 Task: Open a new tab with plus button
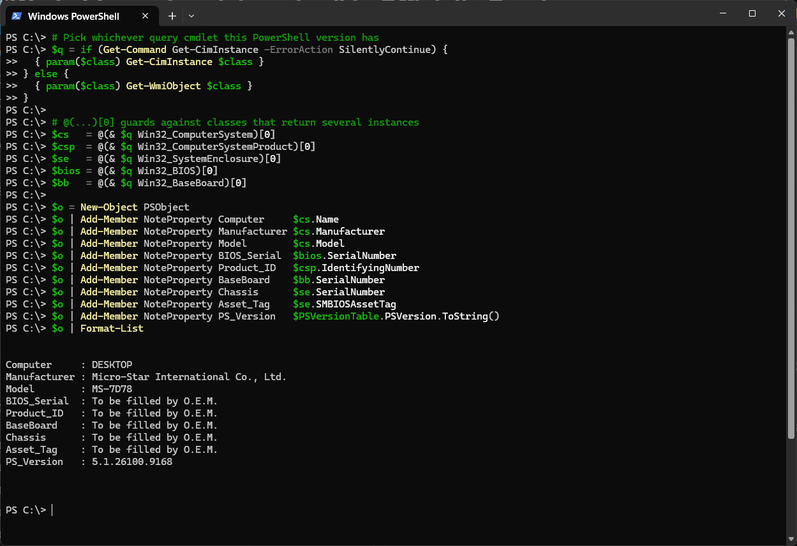coord(172,15)
